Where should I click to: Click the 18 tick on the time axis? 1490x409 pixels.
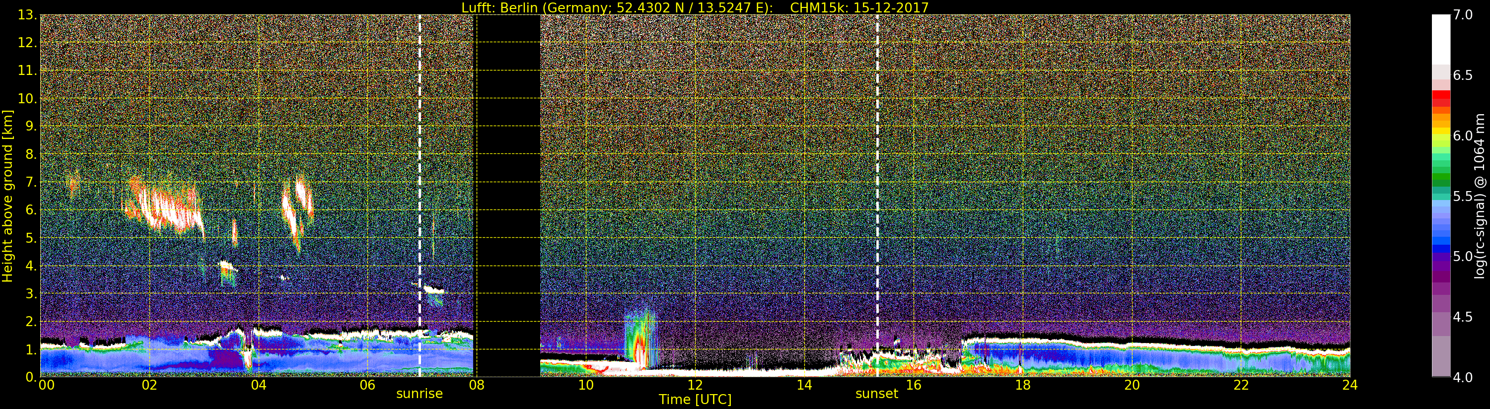tap(1022, 385)
